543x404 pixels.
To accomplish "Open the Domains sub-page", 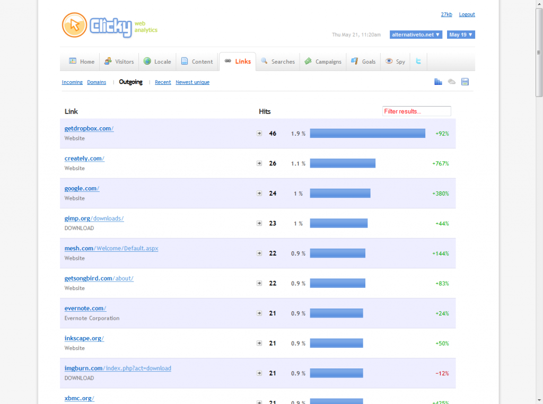I will [97, 82].
